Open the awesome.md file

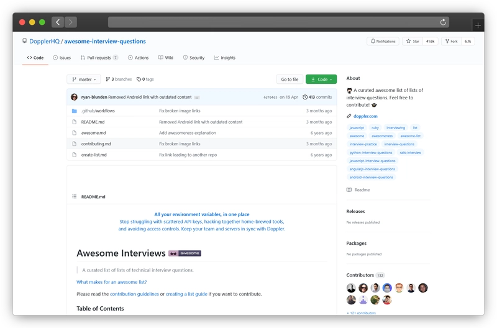point(94,133)
